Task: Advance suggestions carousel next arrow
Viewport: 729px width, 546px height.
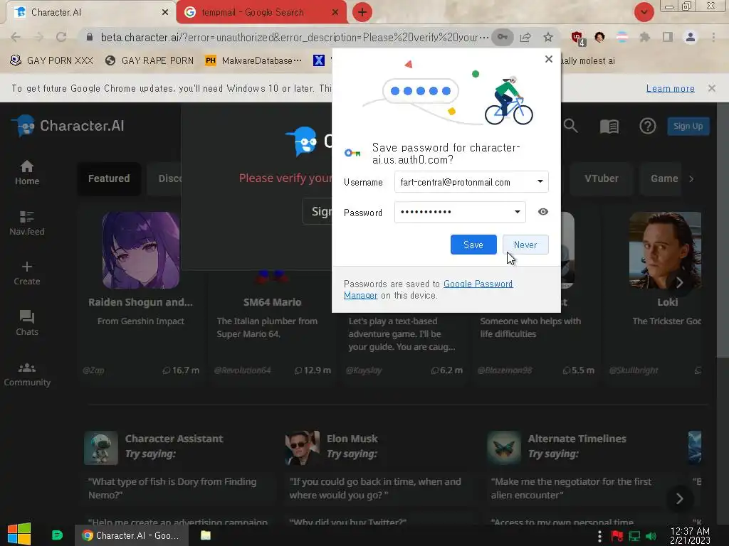Action: click(679, 498)
